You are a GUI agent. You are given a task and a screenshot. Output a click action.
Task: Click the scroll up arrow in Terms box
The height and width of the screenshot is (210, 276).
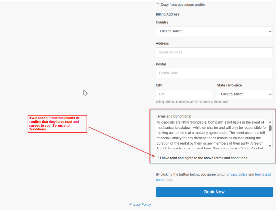point(270,122)
